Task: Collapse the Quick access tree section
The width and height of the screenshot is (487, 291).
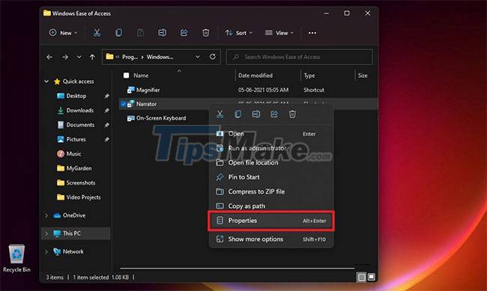Action: coord(46,82)
